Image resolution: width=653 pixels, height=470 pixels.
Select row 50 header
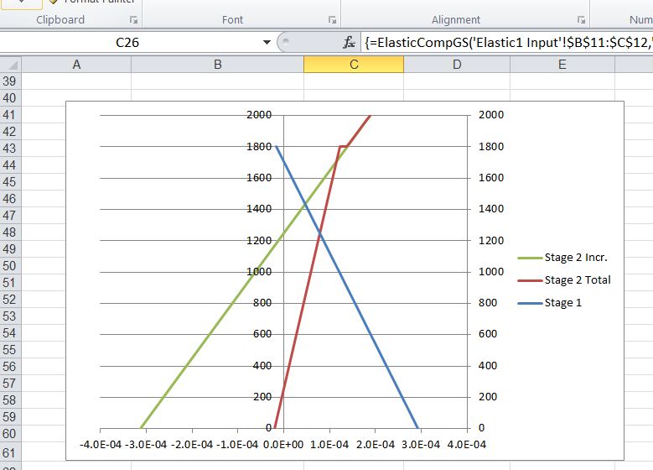(x=10, y=265)
